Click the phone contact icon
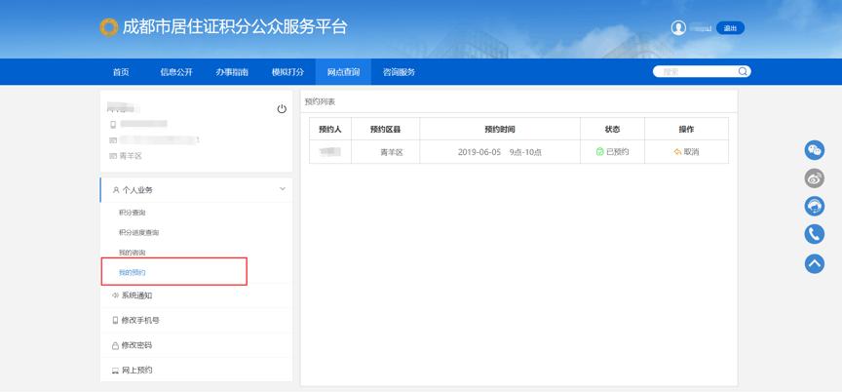The width and height of the screenshot is (842, 392). pyautogui.click(x=814, y=234)
